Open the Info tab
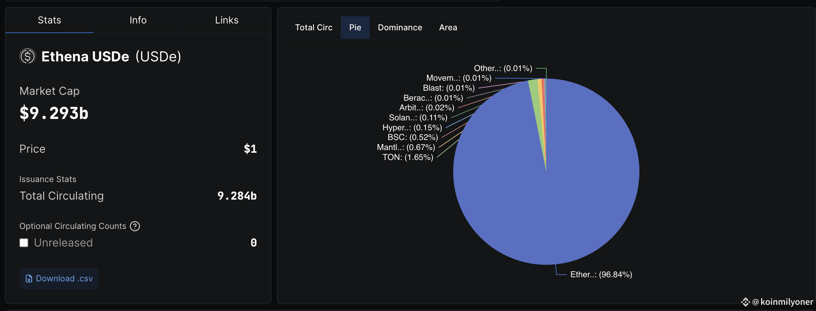 pos(138,20)
